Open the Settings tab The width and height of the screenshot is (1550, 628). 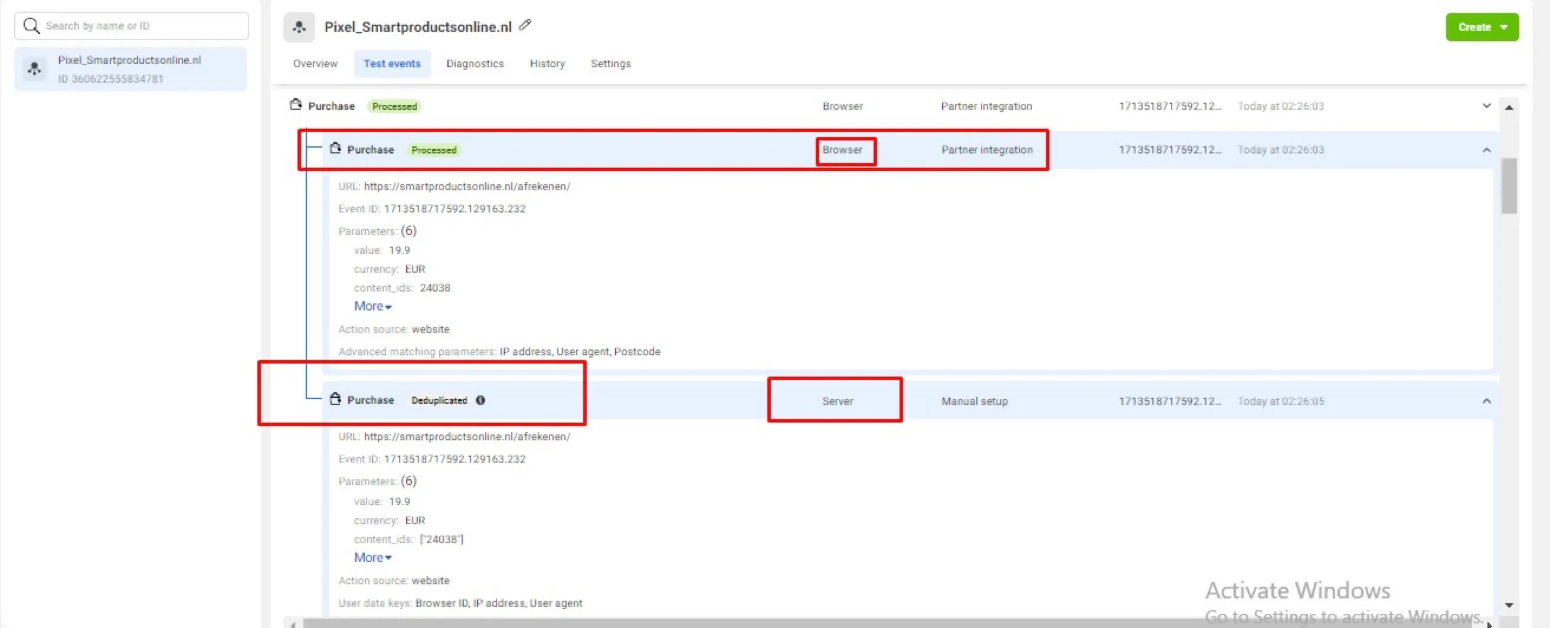coord(611,64)
